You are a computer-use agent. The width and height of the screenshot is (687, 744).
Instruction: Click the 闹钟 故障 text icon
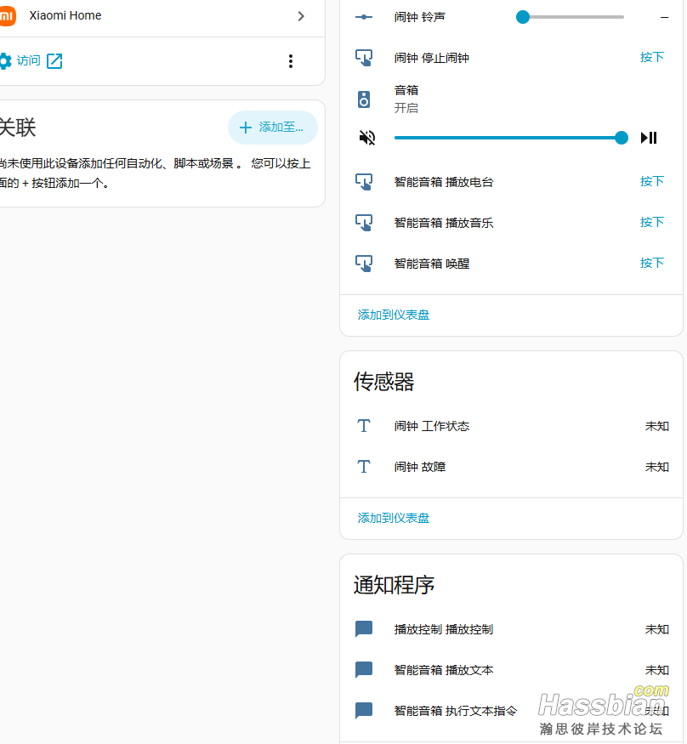tap(364, 467)
